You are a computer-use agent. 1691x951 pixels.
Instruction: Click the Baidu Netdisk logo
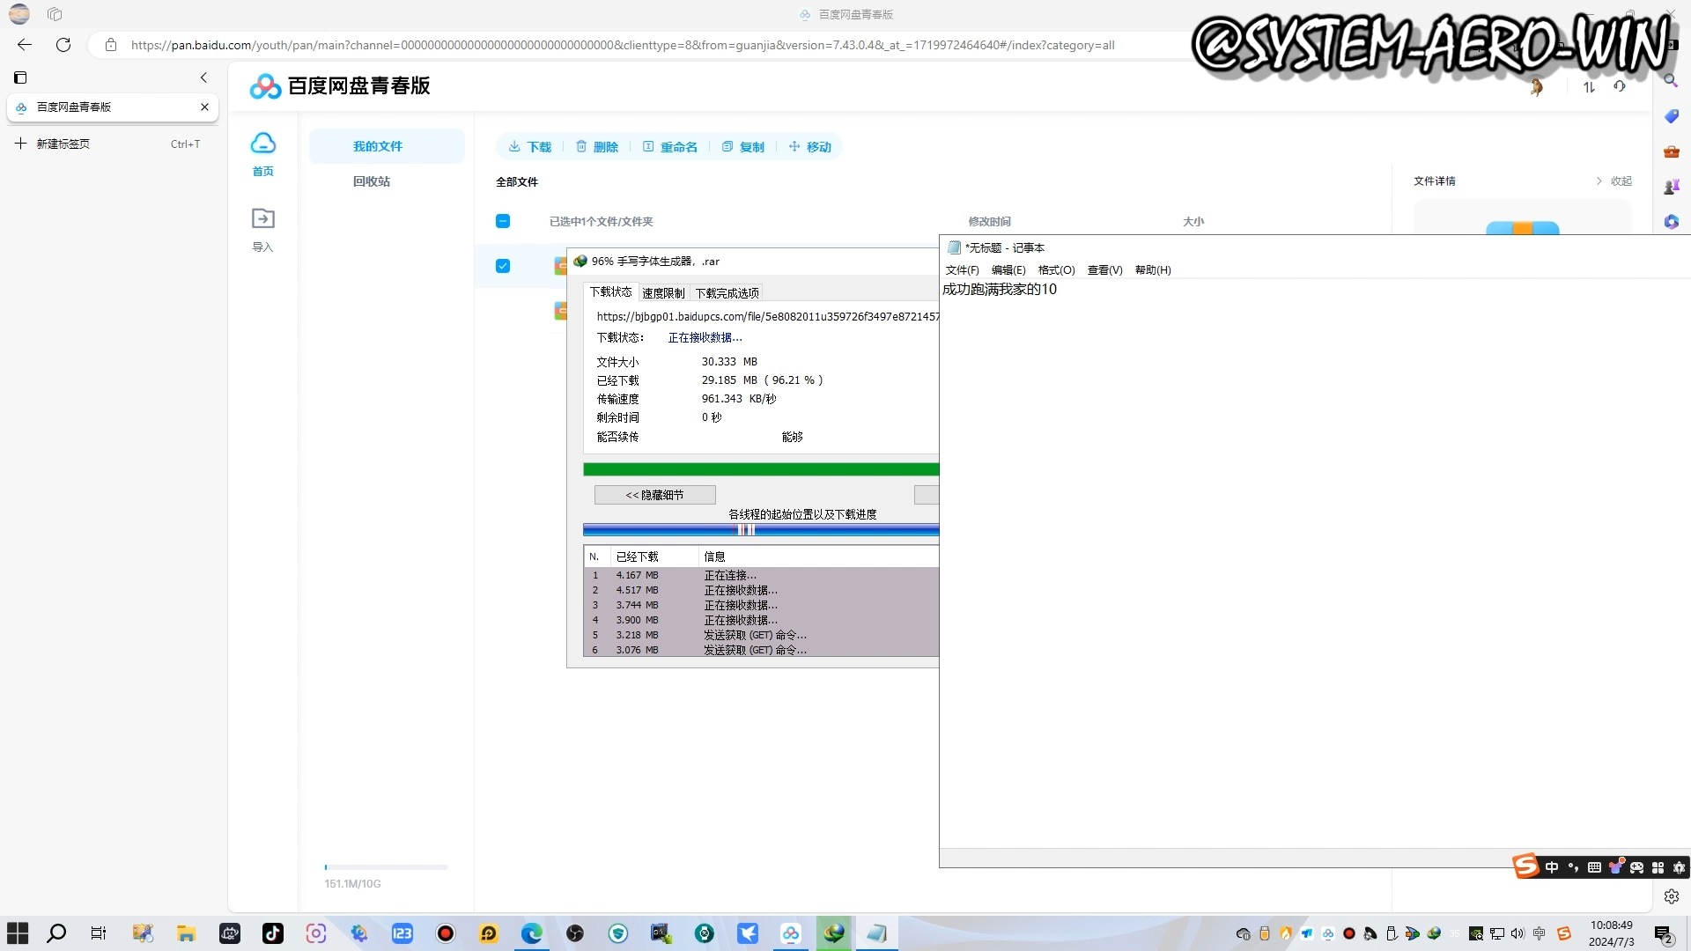pyautogui.click(x=340, y=86)
